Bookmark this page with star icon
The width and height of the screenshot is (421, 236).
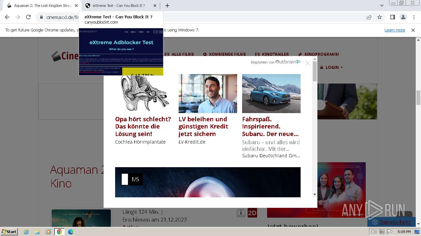pyautogui.click(x=380, y=17)
